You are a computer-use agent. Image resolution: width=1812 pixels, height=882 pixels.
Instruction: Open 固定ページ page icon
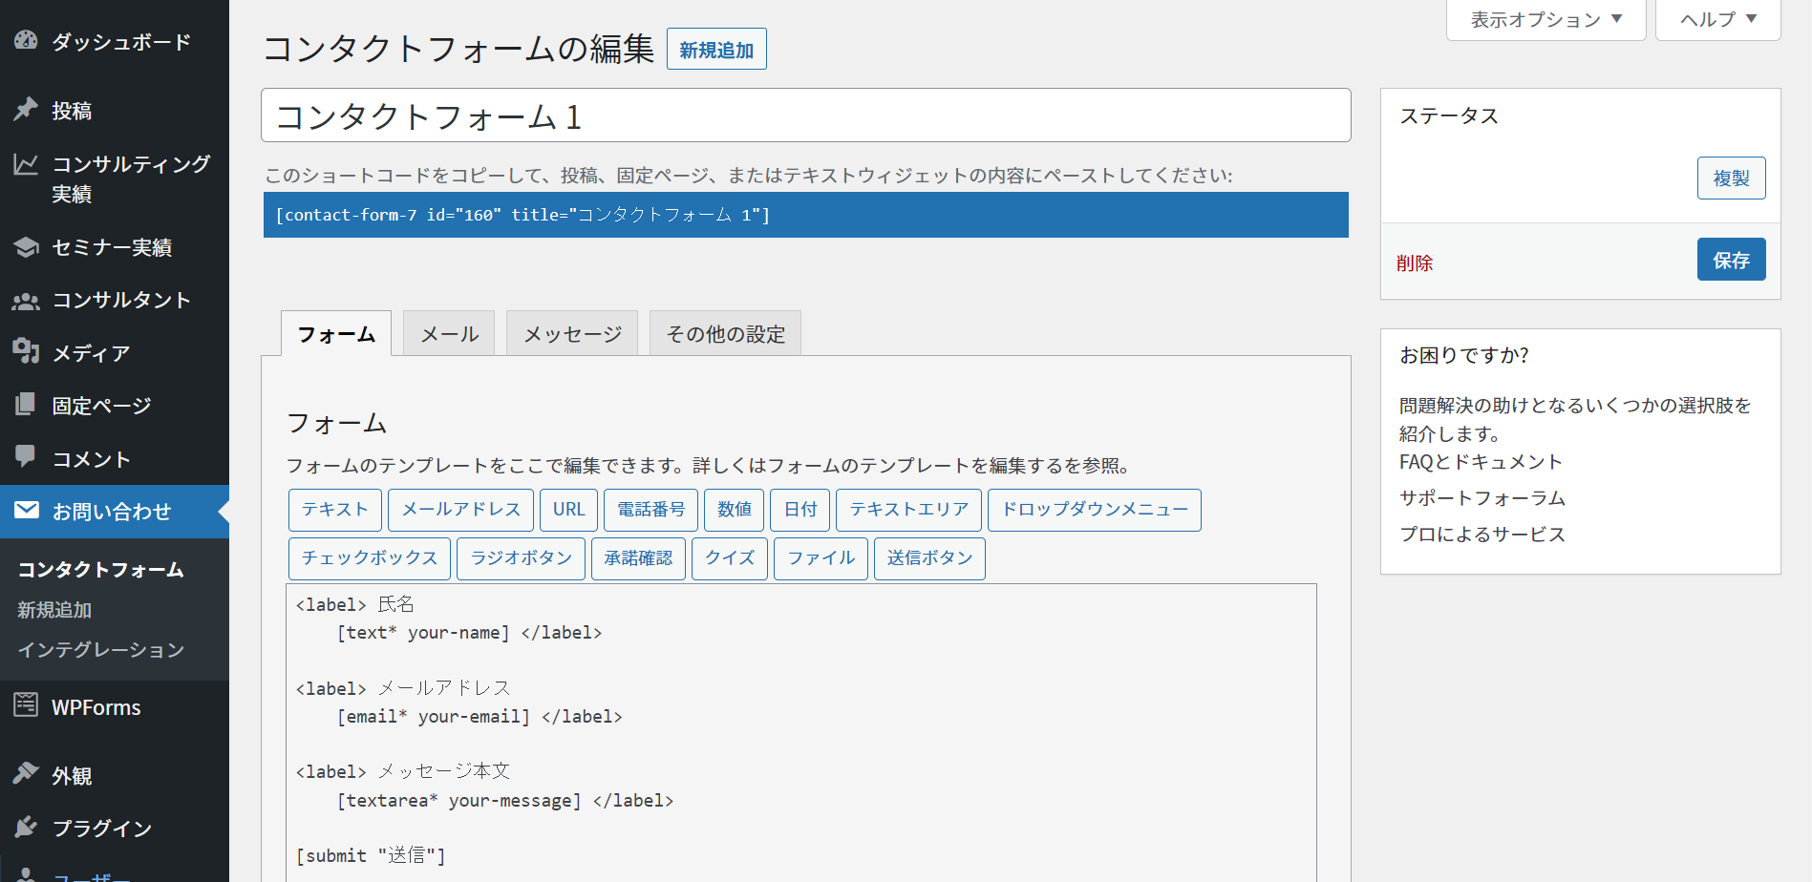[x=24, y=405]
